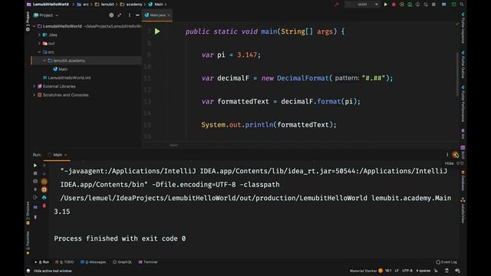Screen dimensions: 491x276
Task: Click the up arrow in Run console toolbar
Action: pos(44,166)
